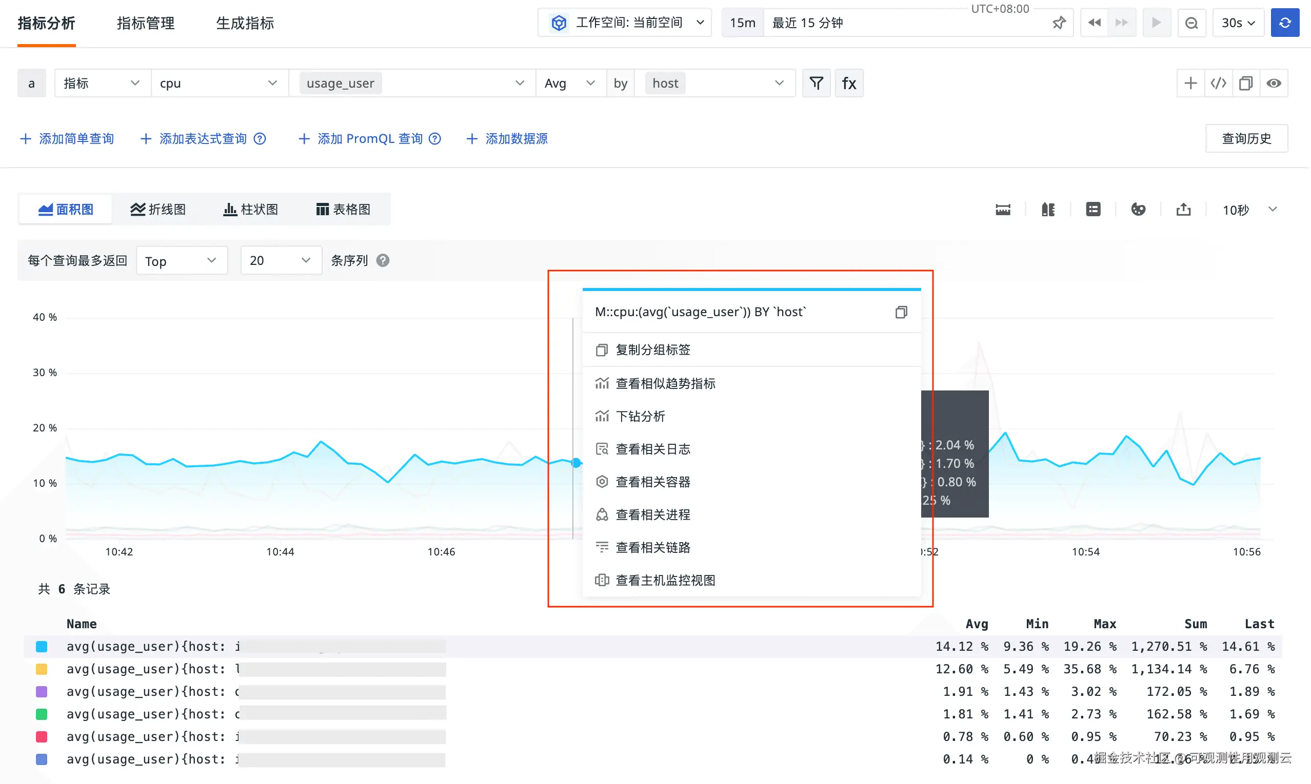The width and height of the screenshot is (1311, 784).
Task: Toggle query visibility eye icon
Action: click(x=1274, y=84)
